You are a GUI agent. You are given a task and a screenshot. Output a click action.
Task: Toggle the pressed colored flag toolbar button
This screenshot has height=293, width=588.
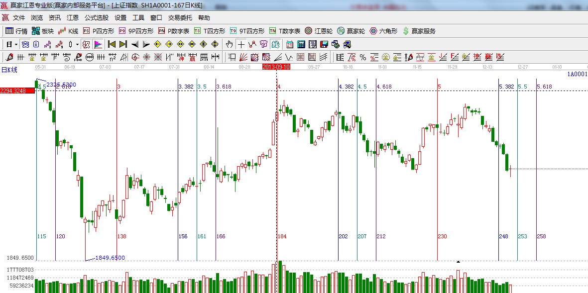click(98, 44)
